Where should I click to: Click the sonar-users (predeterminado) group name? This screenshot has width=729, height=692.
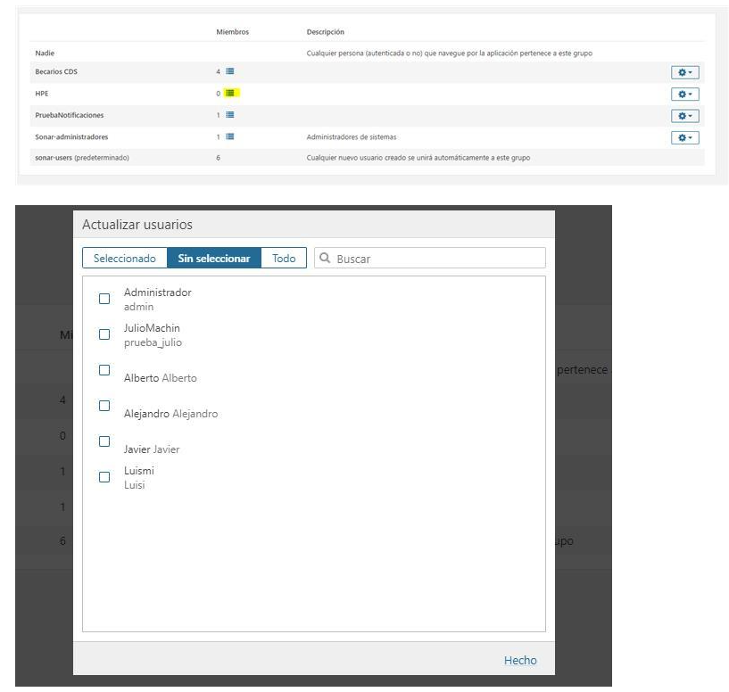coord(82,158)
